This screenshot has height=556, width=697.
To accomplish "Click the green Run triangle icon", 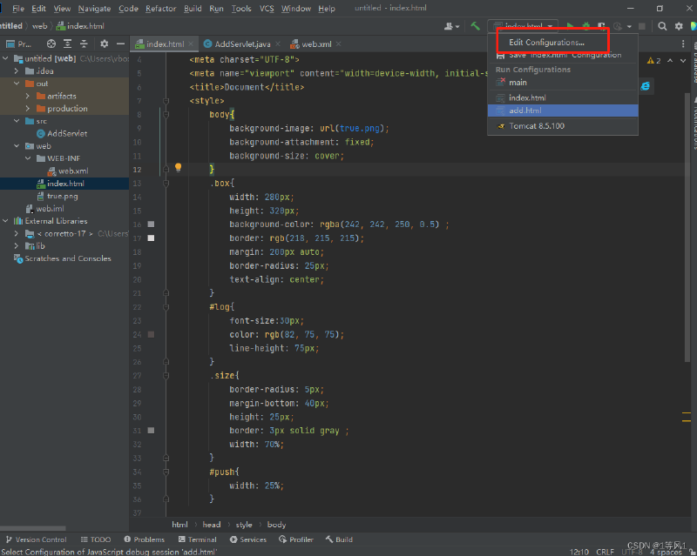I will point(570,26).
